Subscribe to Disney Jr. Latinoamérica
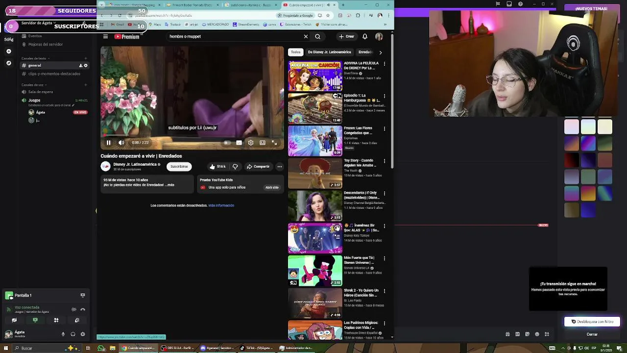This screenshot has height=353, width=627. click(x=179, y=167)
